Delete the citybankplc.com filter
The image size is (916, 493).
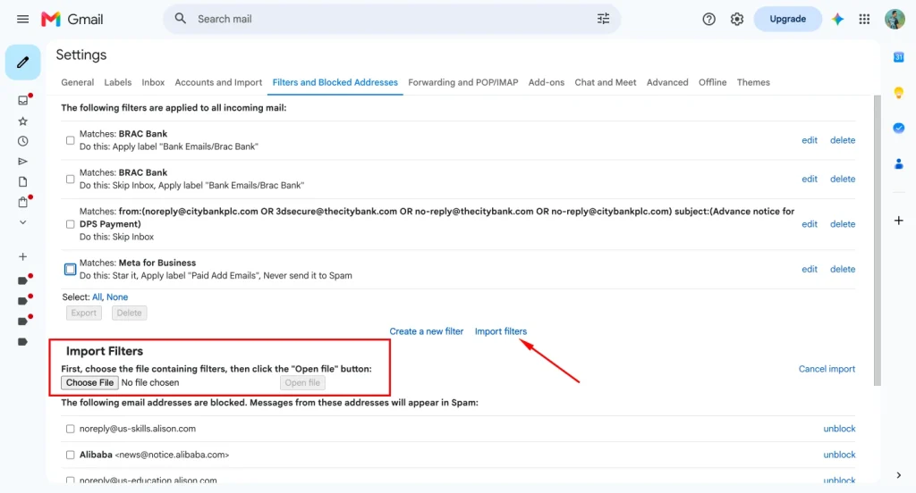(x=843, y=224)
